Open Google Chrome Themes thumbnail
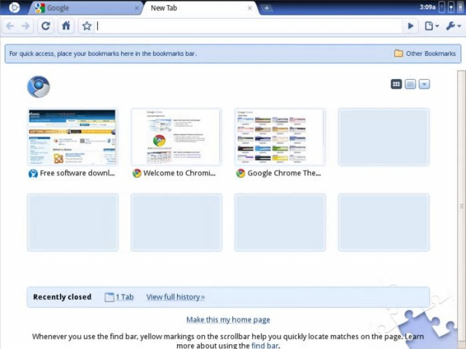The width and height of the screenshot is (466, 349). pyautogui.click(x=280, y=137)
